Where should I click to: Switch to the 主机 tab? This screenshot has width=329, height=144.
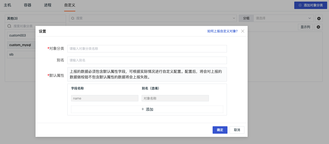coord(7,5)
